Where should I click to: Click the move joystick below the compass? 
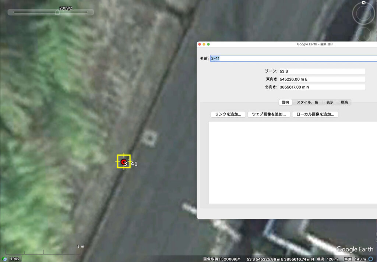pos(363,33)
